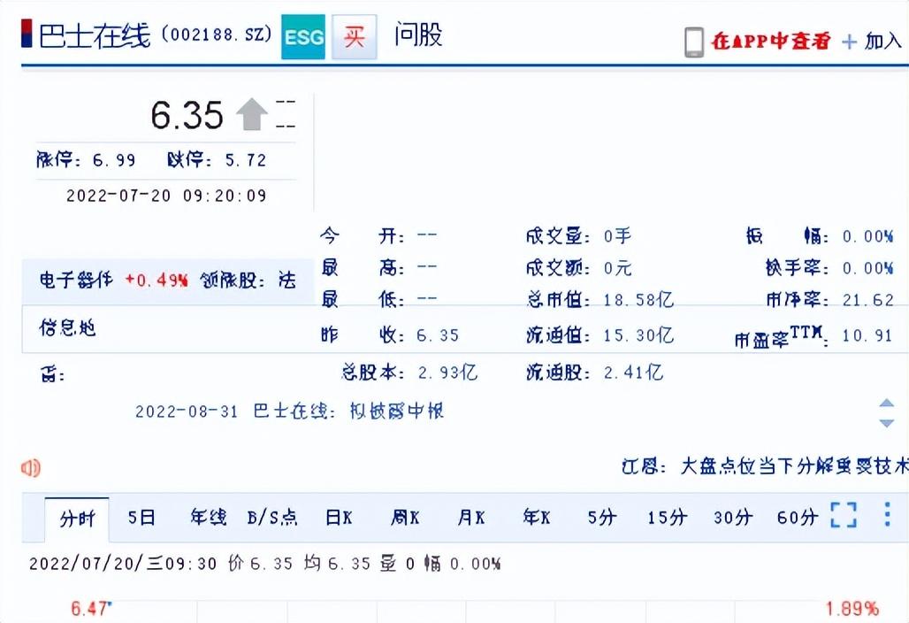
Task: Click the 成交量 0手 value
Action: [617, 236]
